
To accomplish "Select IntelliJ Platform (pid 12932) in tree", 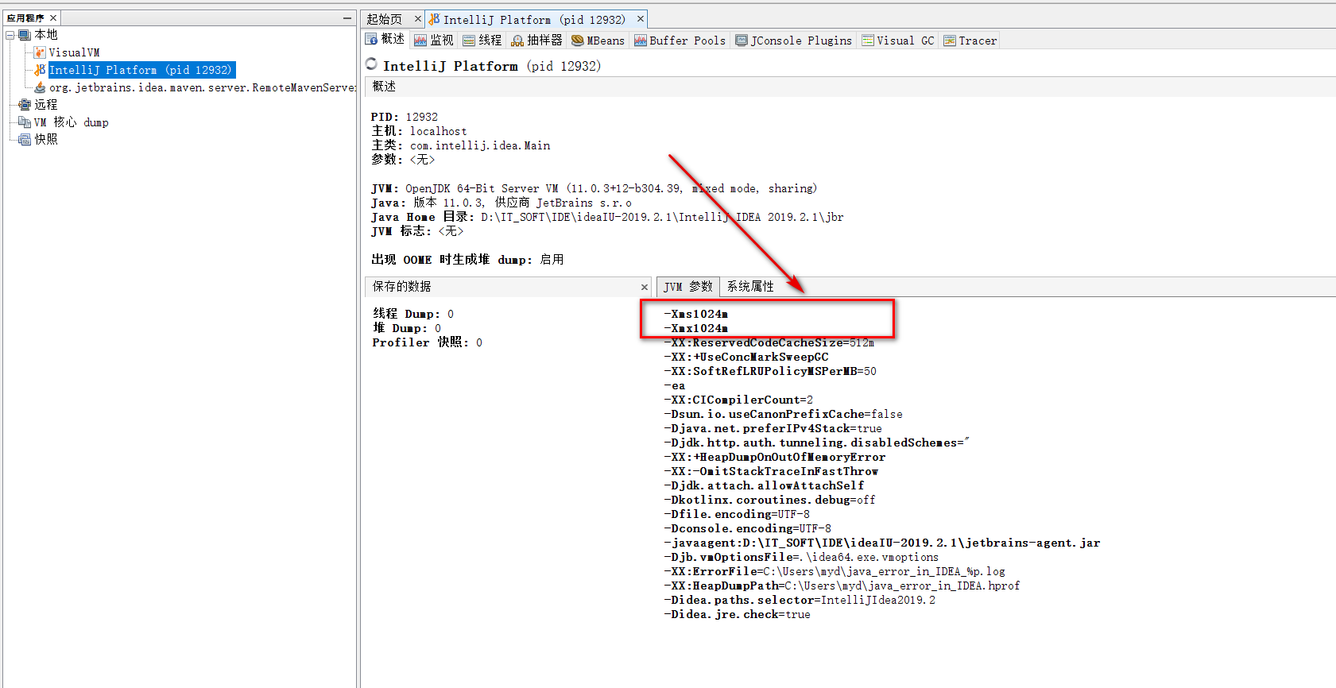I will click(141, 70).
